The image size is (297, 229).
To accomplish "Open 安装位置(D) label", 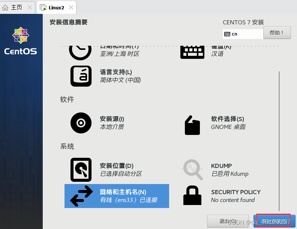I will pos(117,166).
